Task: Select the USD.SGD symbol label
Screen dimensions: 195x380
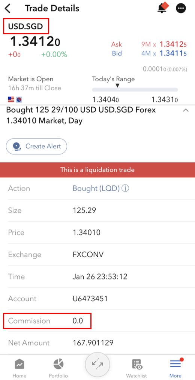Action: coord(25,26)
